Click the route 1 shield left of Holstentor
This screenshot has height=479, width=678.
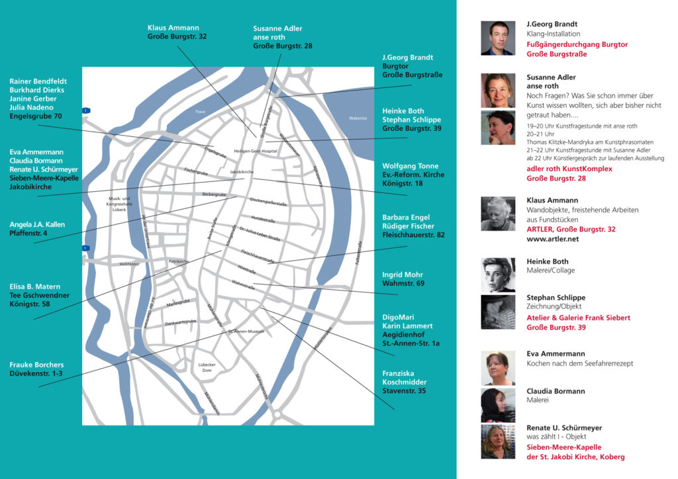pyautogui.click(x=85, y=248)
